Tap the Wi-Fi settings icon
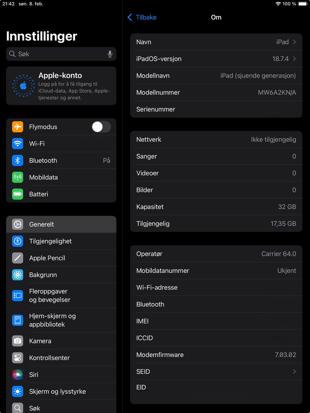The image size is (310, 413). [x=18, y=144]
